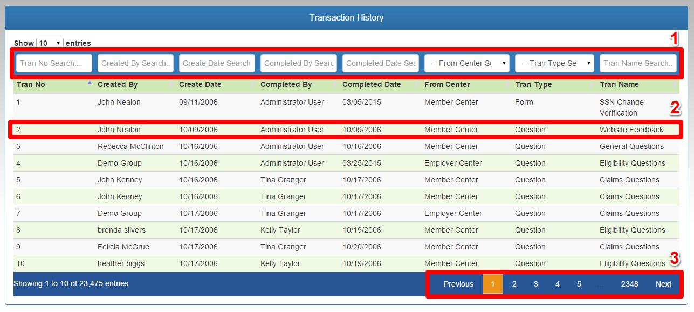This screenshot has height=312, width=694.
Task: Select the Completed By Search field
Action: (x=299, y=63)
